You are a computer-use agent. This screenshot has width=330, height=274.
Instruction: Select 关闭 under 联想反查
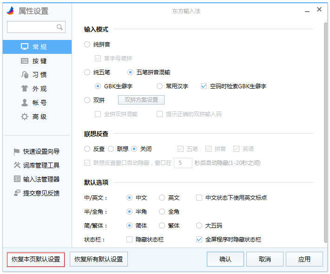click(x=134, y=149)
